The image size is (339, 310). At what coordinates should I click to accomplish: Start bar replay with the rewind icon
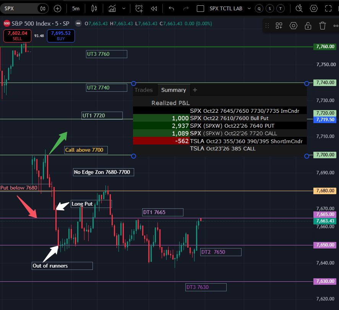point(154,9)
